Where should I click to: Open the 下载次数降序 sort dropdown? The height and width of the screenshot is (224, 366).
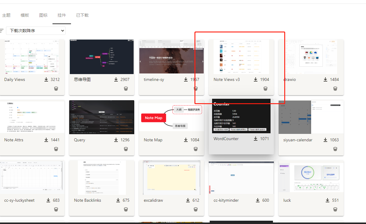(x=36, y=31)
